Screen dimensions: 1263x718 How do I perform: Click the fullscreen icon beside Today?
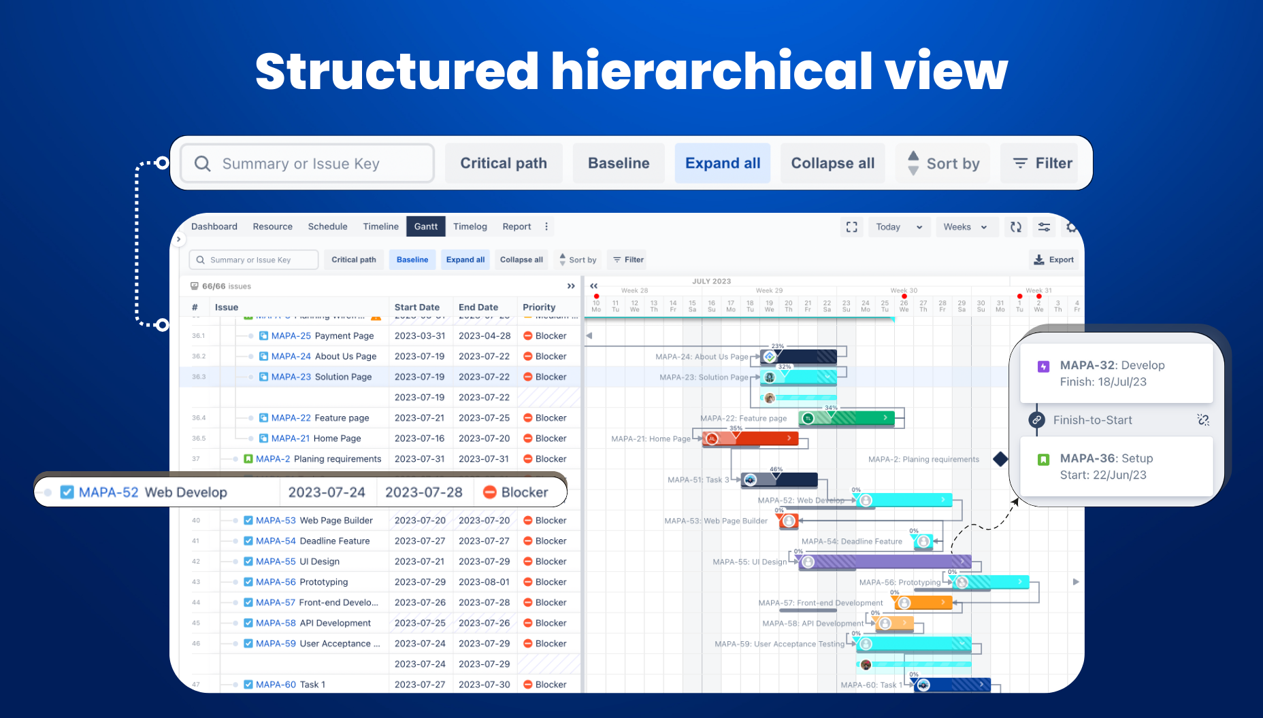pyautogui.click(x=851, y=227)
